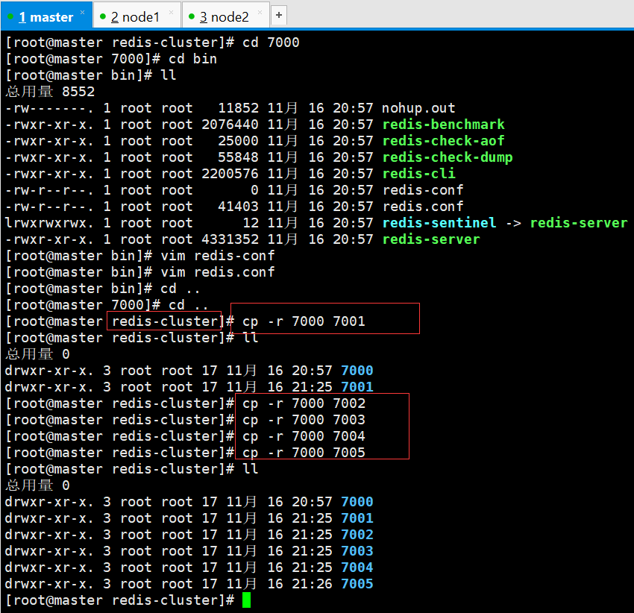Click the redis-server executable in last listing row
The height and width of the screenshot is (613, 634).
click(431, 239)
